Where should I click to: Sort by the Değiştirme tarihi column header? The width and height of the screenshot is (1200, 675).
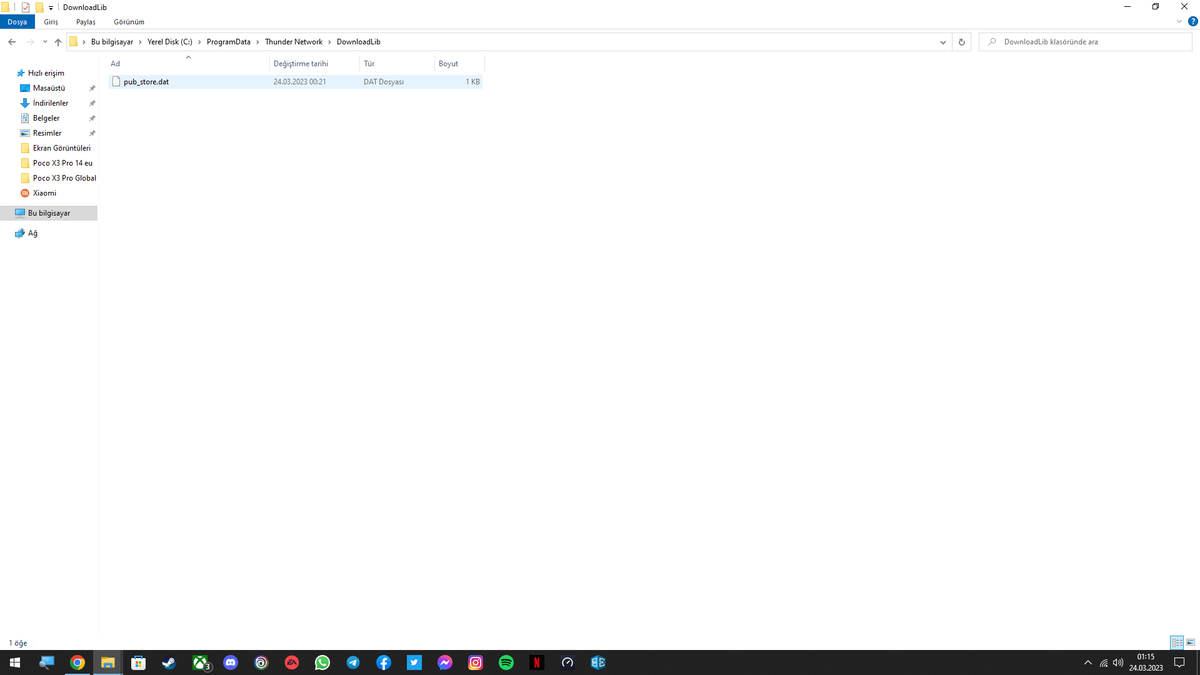click(301, 64)
